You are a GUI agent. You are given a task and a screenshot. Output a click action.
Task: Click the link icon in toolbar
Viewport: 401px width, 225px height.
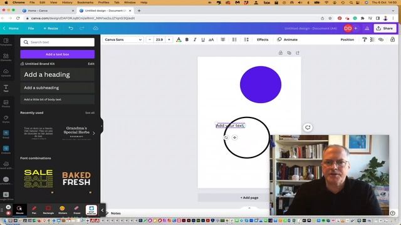click(381, 39)
